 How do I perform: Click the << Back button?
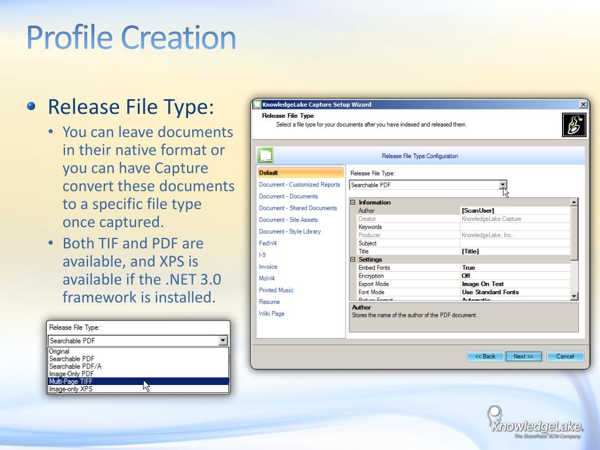[485, 356]
